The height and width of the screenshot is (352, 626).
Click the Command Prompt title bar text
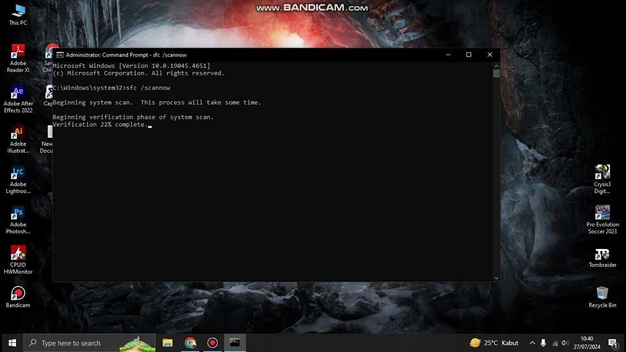126,55
